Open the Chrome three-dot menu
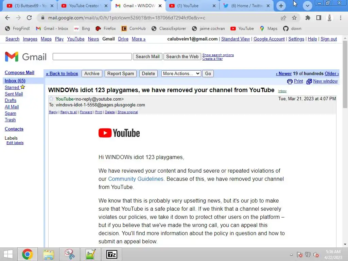The height and width of the screenshot is (261, 348). (341, 18)
